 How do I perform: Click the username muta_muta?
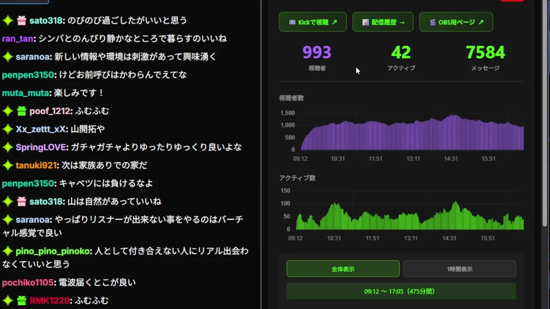click(x=26, y=93)
